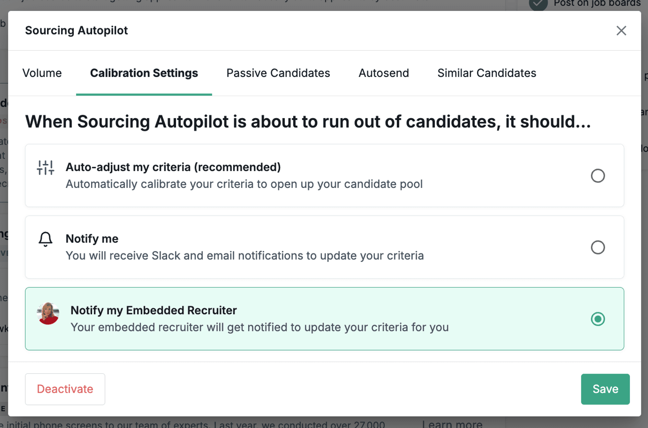The height and width of the screenshot is (428, 648).
Task: Select Notify my Embedded Recruiter radio button
Action: point(597,319)
